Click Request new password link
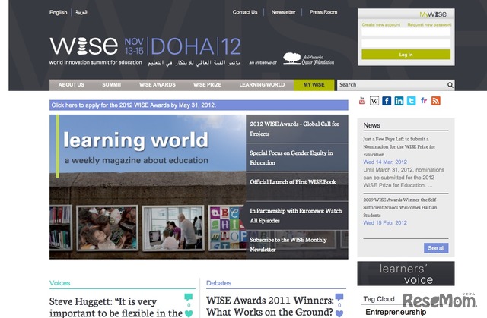 (x=429, y=25)
